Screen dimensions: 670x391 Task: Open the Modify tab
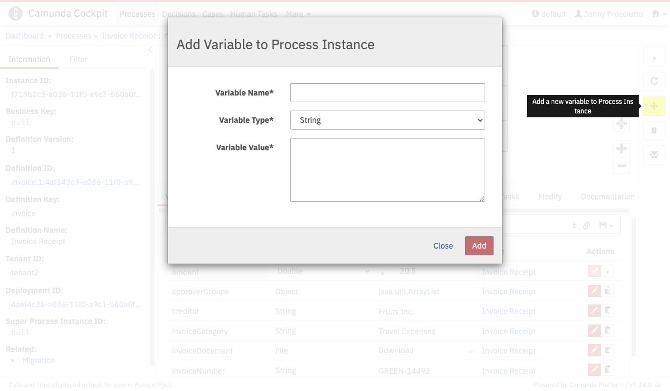pos(549,197)
